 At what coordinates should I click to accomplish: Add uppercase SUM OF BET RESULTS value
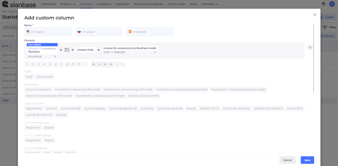pos(39,115)
